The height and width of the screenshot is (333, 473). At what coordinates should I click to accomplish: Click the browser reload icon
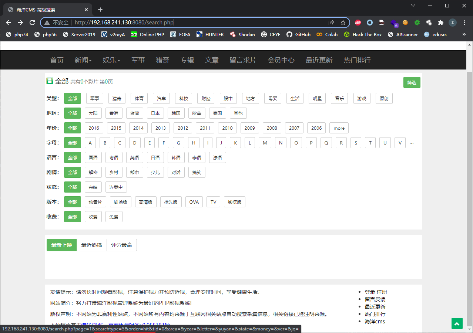32,22
